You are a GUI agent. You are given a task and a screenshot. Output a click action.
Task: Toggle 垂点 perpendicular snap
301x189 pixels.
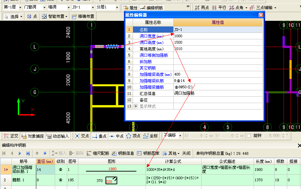pos(99,136)
